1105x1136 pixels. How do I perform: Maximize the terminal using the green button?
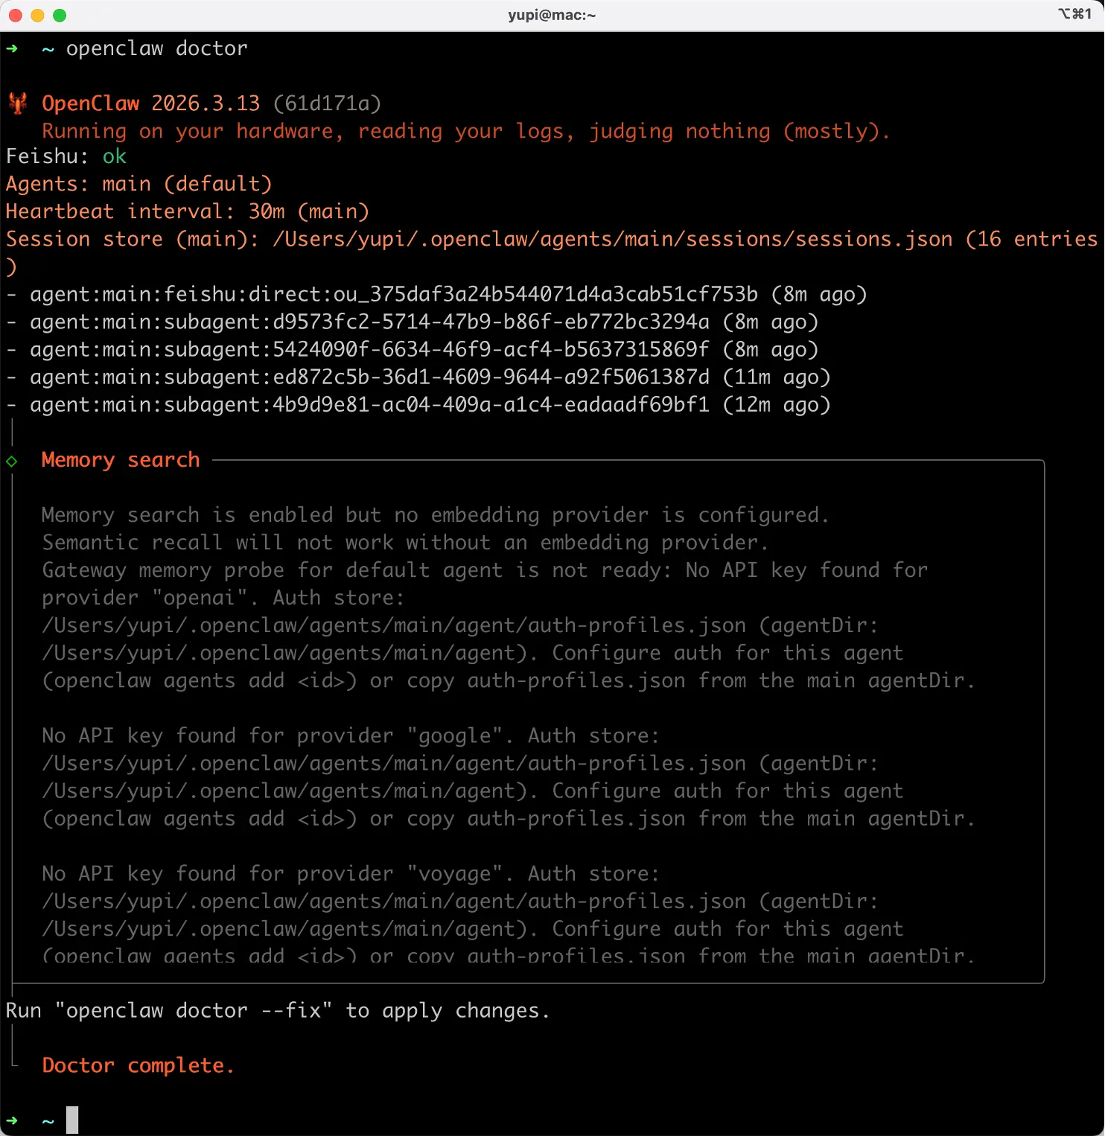pyautogui.click(x=60, y=16)
